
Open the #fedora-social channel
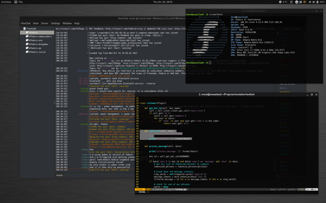[37, 52]
